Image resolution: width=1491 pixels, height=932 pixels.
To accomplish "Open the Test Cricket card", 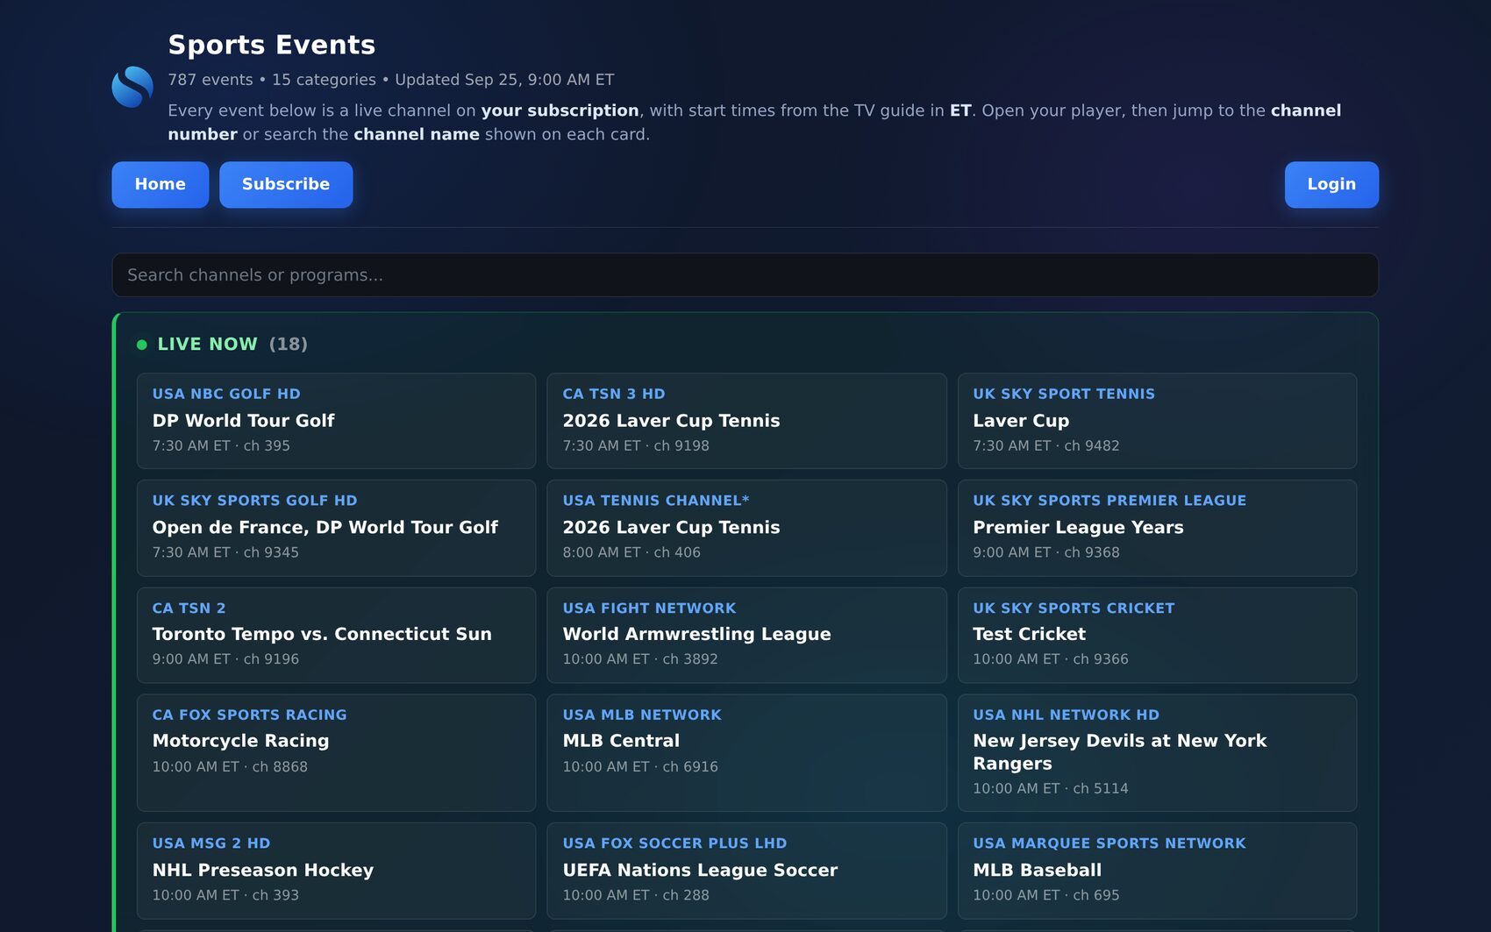I will point(1157,635).
